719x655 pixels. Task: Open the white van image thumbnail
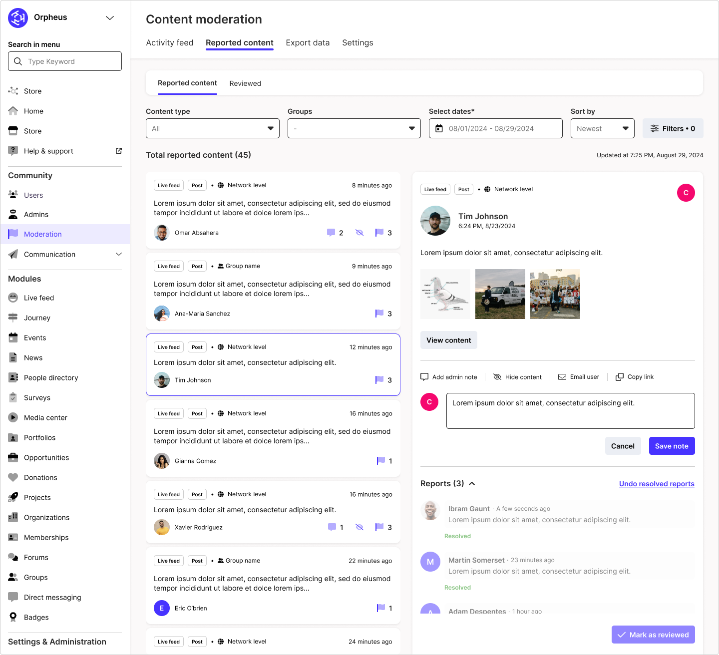500,294
